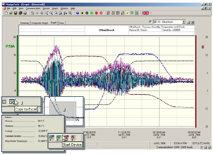Switch to the Data tab
Viewport: 214px width, 155px height.
(x=61, y=23)
